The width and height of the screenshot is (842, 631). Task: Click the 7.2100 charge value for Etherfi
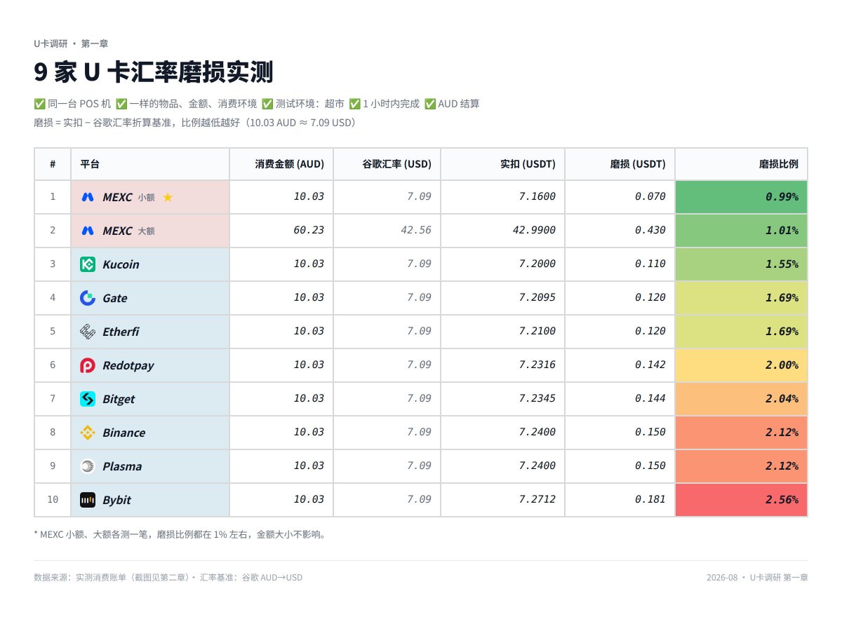coord(537,332)
